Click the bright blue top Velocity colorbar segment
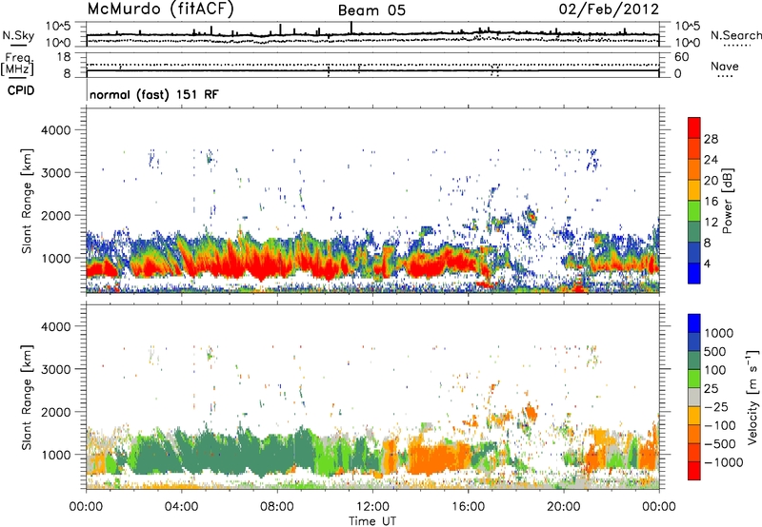 coord(694,323)
